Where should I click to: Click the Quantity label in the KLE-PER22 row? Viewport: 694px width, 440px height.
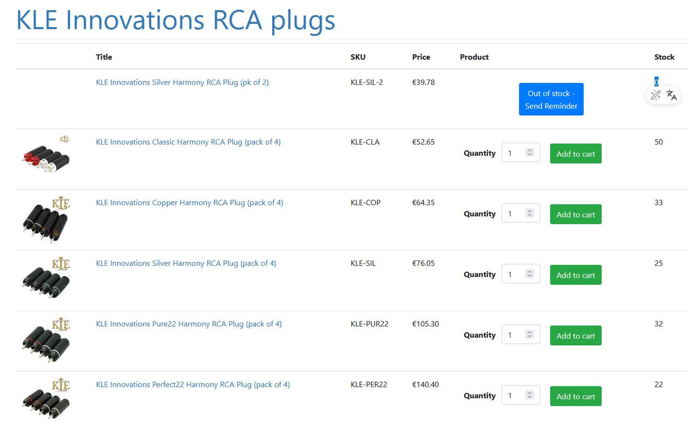(480, 396)
